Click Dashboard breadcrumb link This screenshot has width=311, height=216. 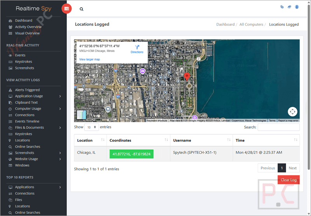(225, 24)
